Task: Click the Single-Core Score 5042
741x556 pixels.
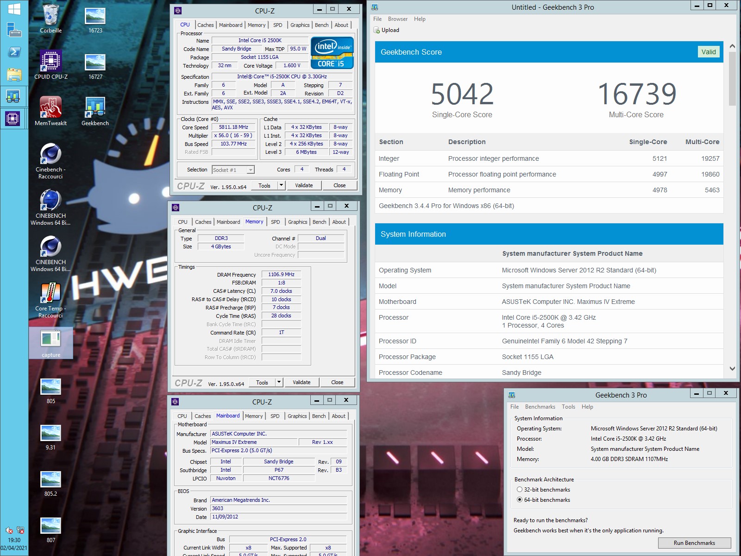Action: pyautogui.click(x=462, y=94)
